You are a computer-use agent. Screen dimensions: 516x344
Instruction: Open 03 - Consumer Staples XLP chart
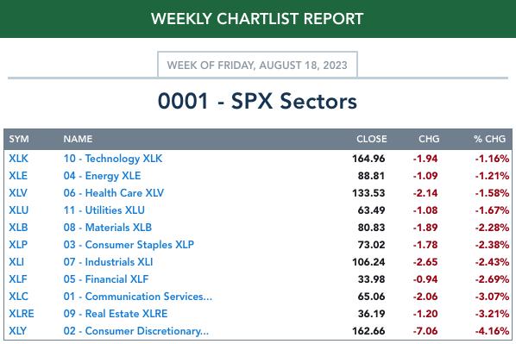(129, 245)
